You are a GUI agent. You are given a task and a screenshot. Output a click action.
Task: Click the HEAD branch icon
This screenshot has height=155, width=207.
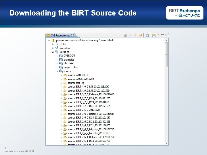(57, 44)
